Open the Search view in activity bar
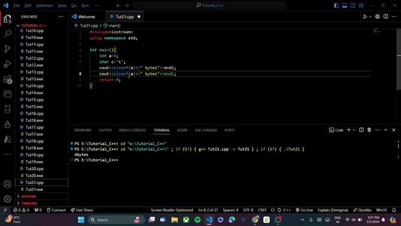401x226 pixels. pyautogui.click(x=8, y=33)
